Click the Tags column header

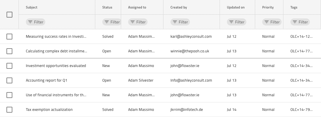294,7
